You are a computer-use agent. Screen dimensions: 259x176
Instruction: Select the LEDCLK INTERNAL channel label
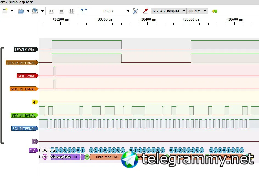tap(22, 63)
